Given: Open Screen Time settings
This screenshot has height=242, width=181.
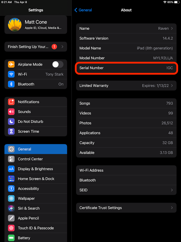Looking at the screenshot, I should 36,132.
